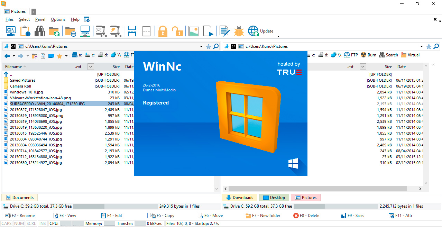Expand the left path bar dropdown

point(201,46)
